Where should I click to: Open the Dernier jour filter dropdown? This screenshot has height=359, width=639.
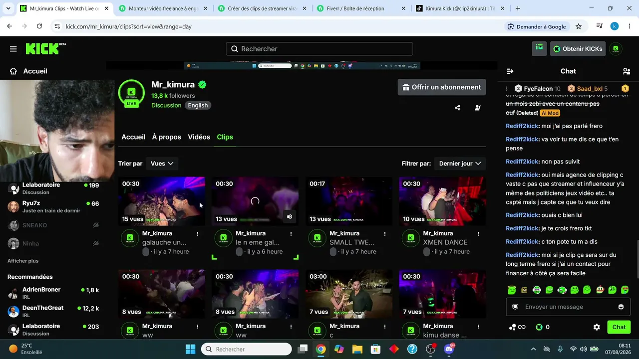pos(460,164)
